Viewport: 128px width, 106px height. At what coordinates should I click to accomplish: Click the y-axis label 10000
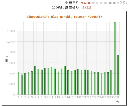(11, 42)
